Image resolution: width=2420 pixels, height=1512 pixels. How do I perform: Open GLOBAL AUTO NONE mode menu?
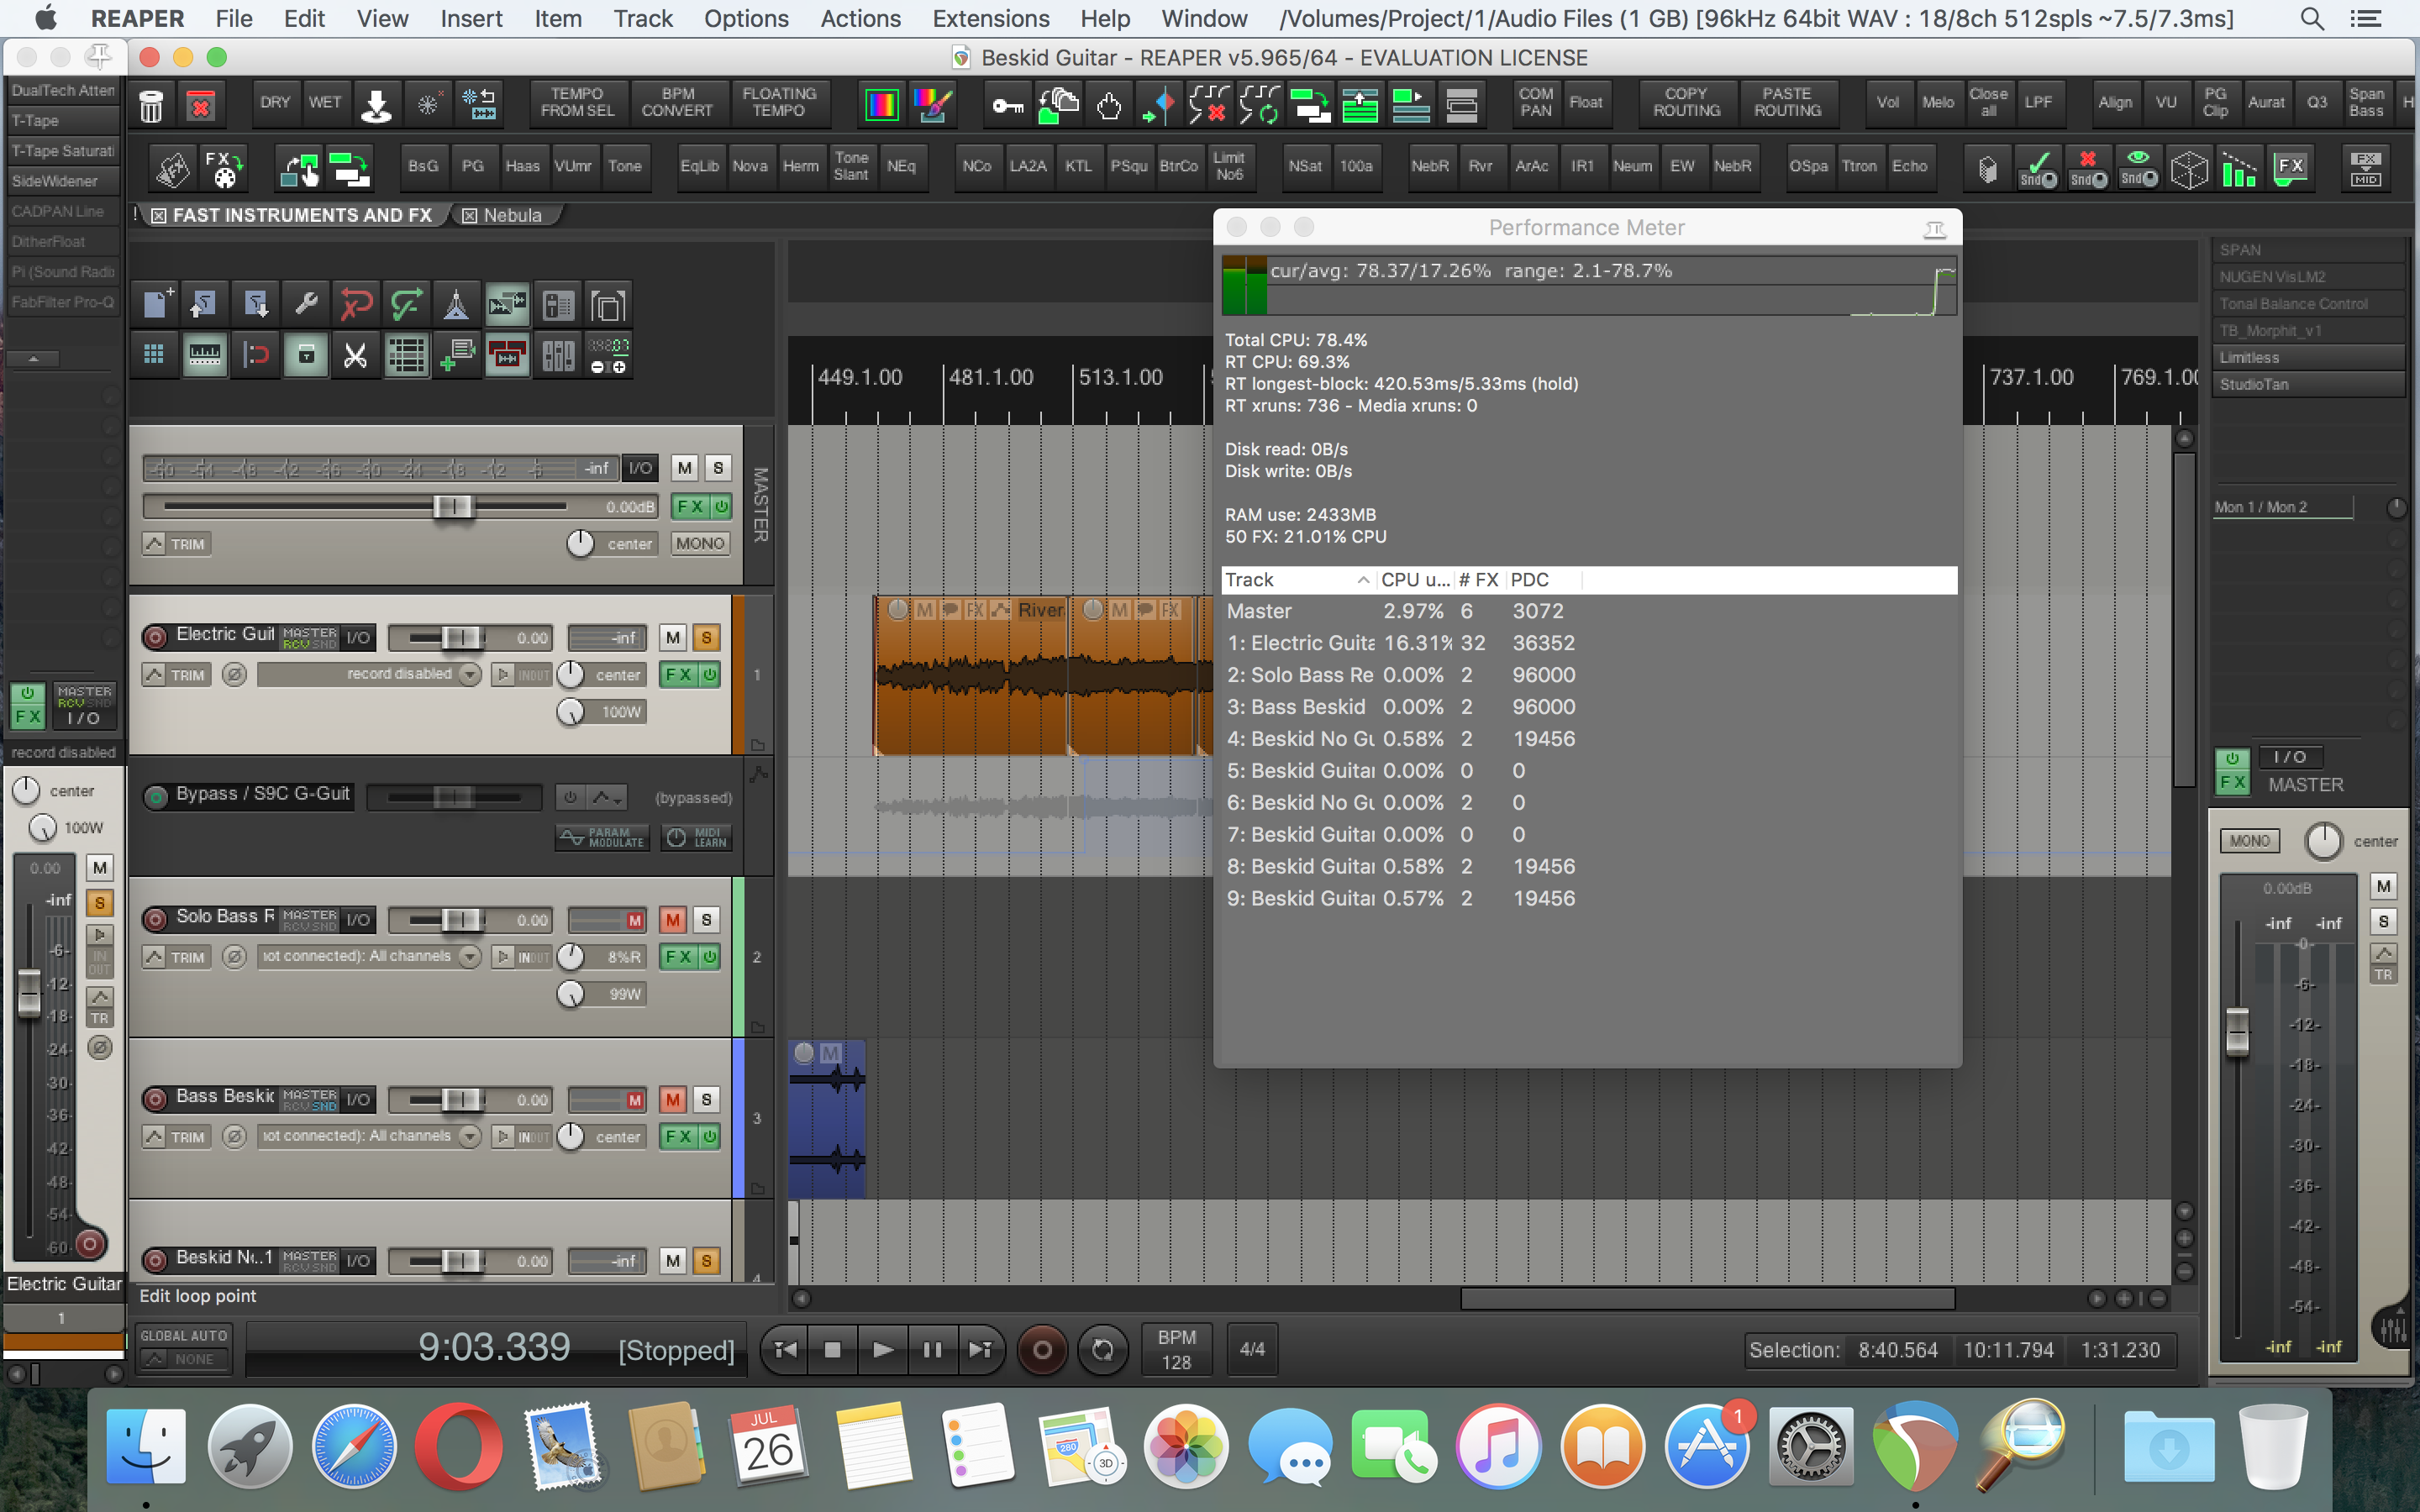[x=183, y=1359]
